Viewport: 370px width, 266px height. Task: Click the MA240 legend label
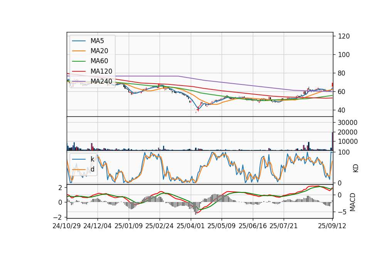pyautogui.click(x=101, y=81)
